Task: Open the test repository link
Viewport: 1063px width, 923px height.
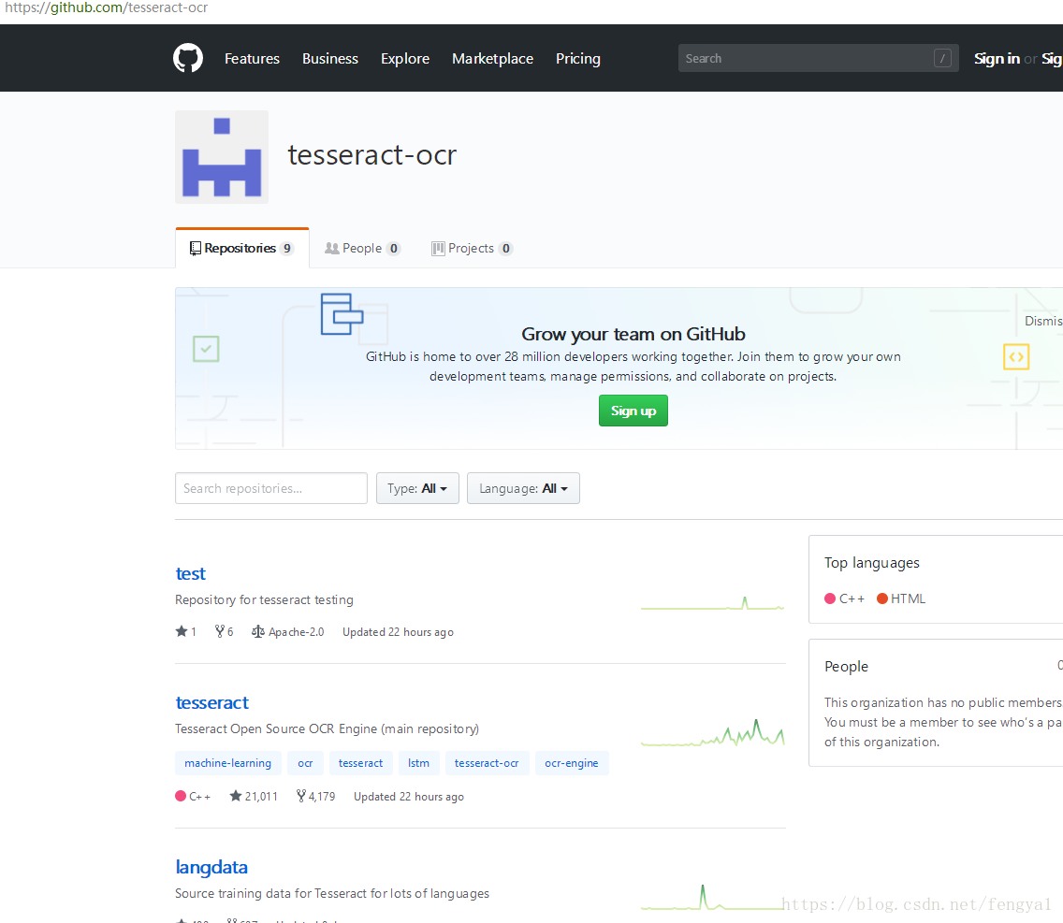Action: point(191,574)
